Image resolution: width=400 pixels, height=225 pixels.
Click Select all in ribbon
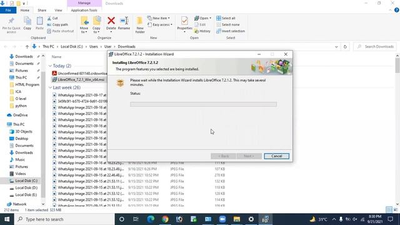226,18
